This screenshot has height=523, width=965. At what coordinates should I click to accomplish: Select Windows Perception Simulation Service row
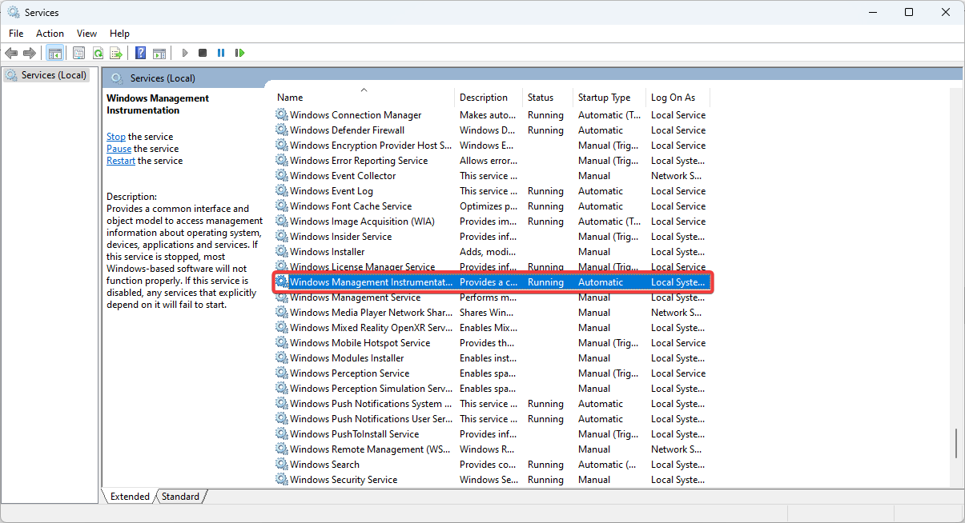(492, 389)
